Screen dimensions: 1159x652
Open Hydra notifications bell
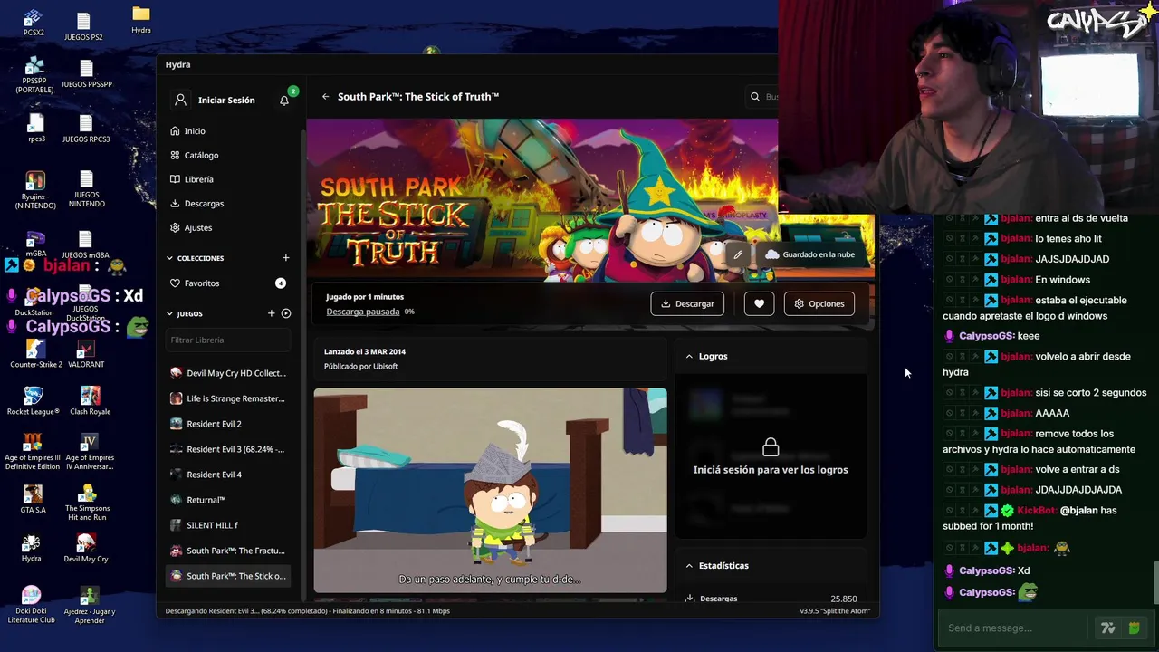coord(284,100)
